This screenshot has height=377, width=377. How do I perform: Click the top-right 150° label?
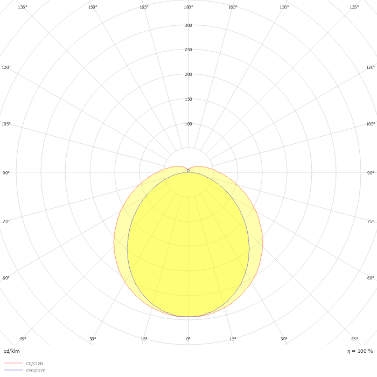pos(284,7)
